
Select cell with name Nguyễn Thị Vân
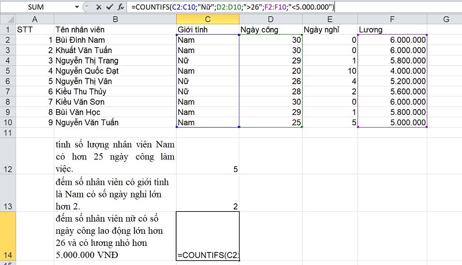coord(115,81)
